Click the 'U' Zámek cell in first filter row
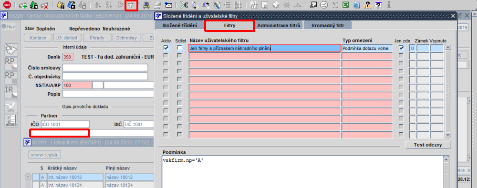Viewport: 477px width, 188px height. tap(412, 48)
